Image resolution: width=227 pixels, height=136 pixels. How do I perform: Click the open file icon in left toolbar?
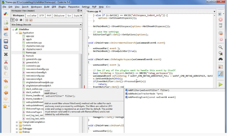pyautogui.click(x=6, y=28)
